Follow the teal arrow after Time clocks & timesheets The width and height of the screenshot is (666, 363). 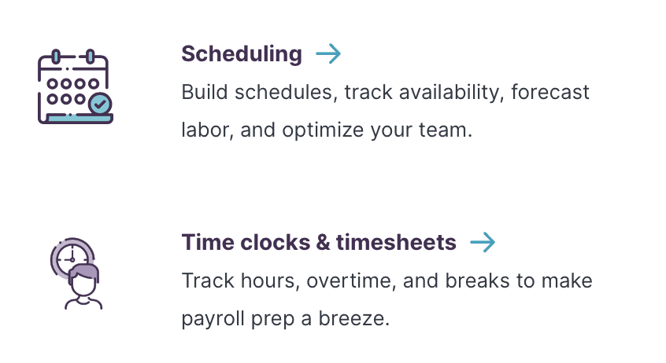(x=483, y=242)
